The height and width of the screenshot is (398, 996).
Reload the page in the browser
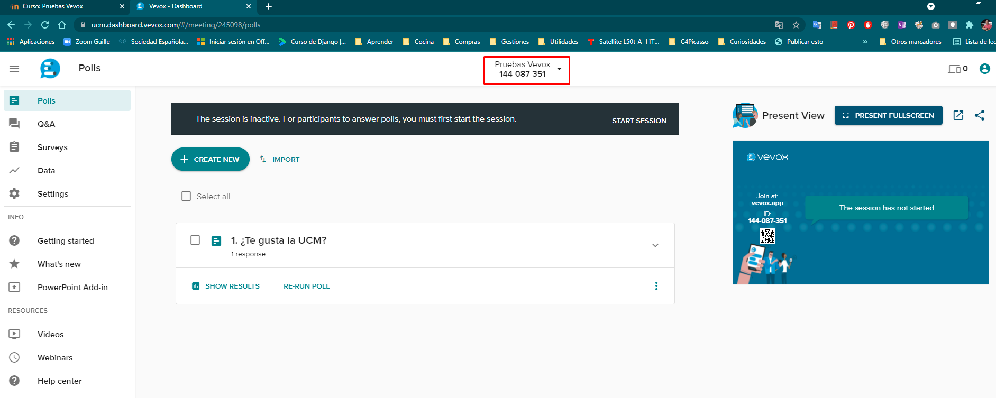(x=45, y=25)
